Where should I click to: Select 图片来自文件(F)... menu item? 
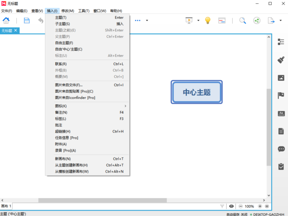tap(87, 85)
